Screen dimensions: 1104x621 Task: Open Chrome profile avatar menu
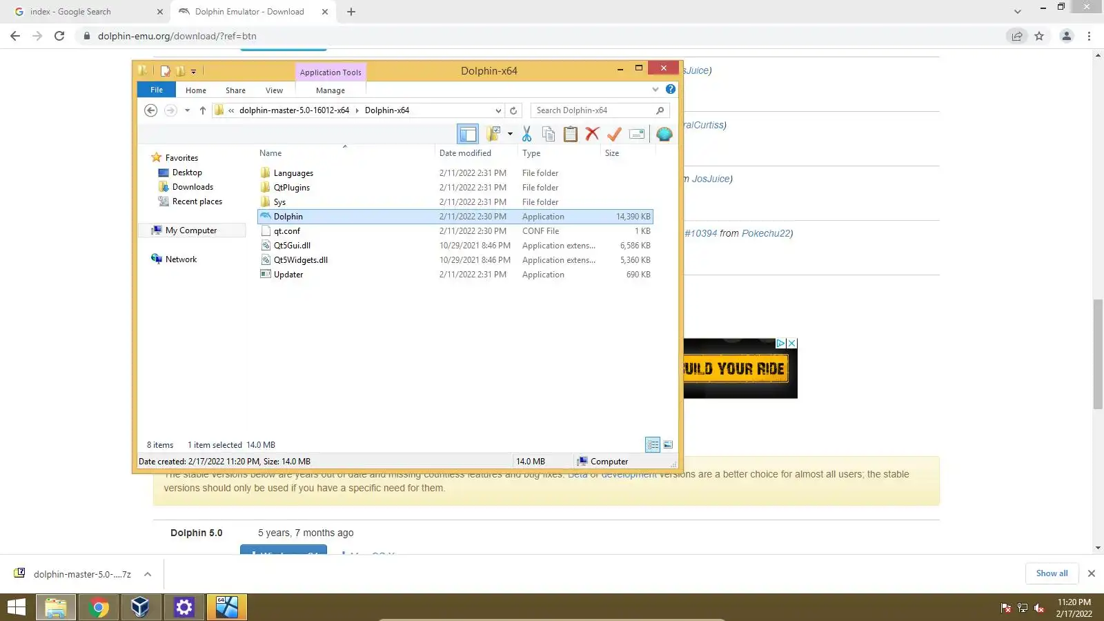coord(1067,36)
